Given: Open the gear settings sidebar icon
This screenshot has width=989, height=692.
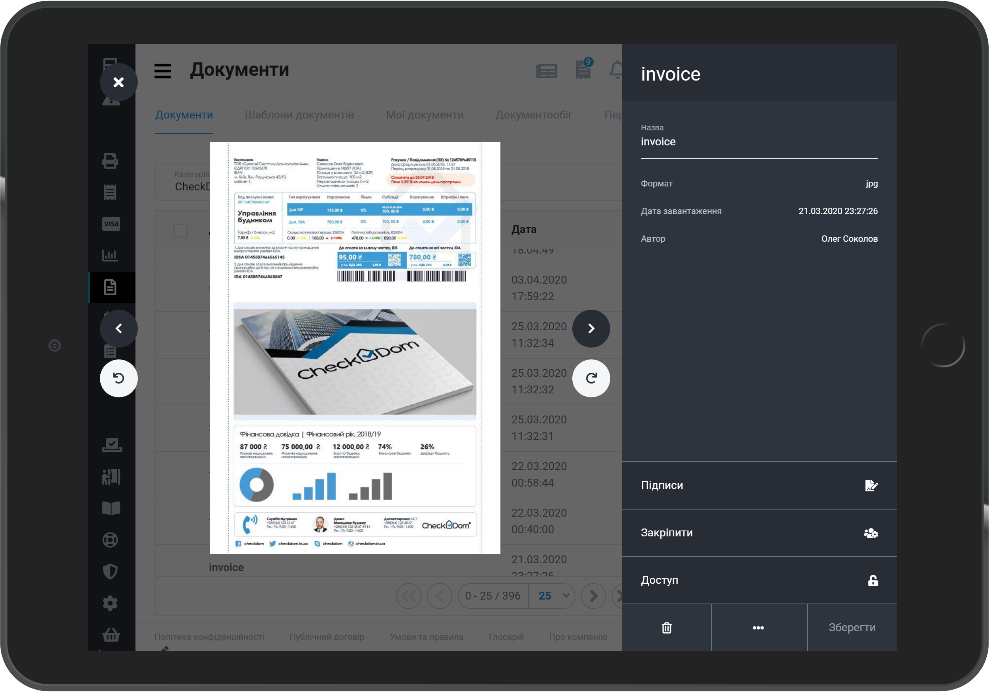Looking at the screenshot, I should click(x=110, y=603).
